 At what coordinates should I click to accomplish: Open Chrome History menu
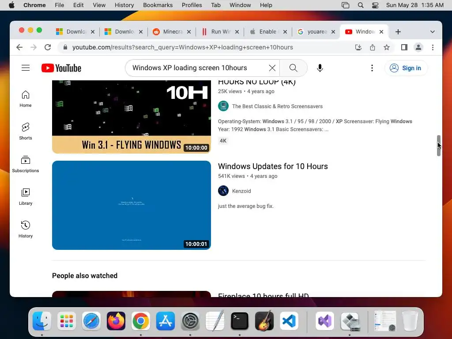click(124, 5)
